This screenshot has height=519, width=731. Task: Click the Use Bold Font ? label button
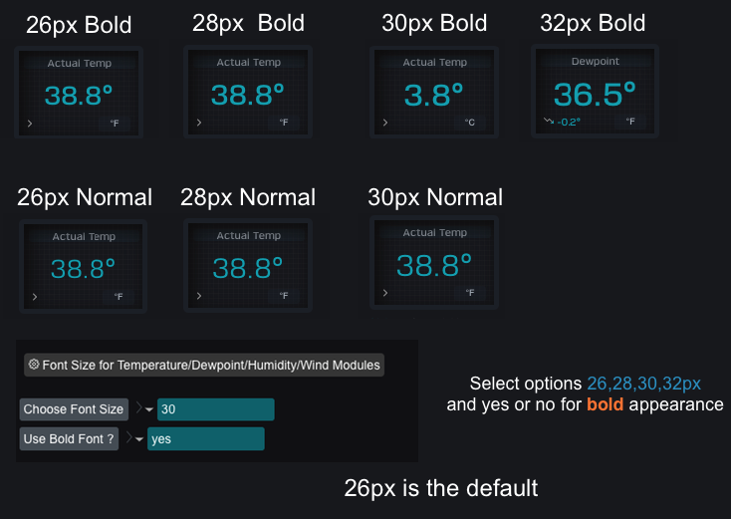point(69,438)
